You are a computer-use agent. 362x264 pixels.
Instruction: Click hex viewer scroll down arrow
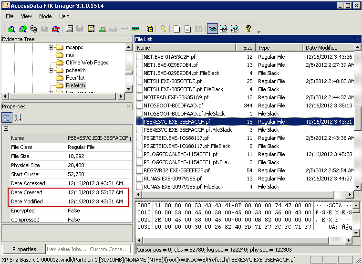[356, 233]
